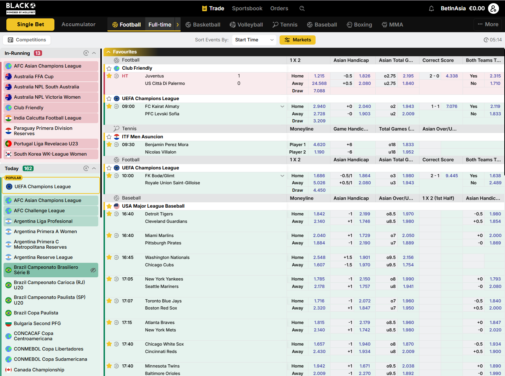The width and height of the screenshot is (505, 376).
Task: Open the search magnifier in top bar
Action: tap(302, 8)
